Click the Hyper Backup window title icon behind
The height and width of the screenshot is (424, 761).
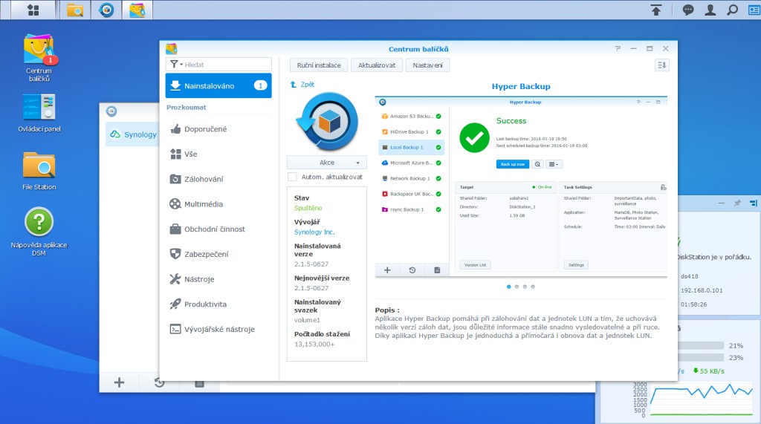[111, 111]
